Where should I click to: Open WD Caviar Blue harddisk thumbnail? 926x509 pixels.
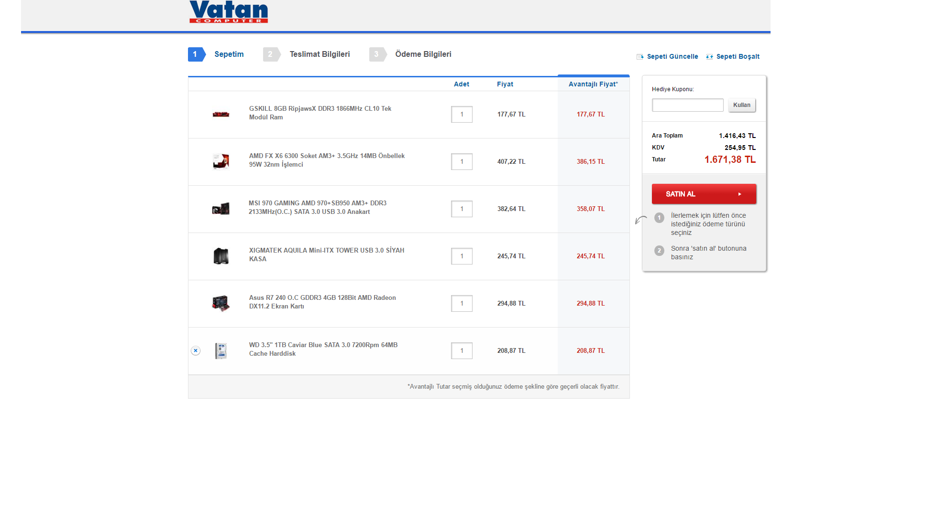point(220,351)
